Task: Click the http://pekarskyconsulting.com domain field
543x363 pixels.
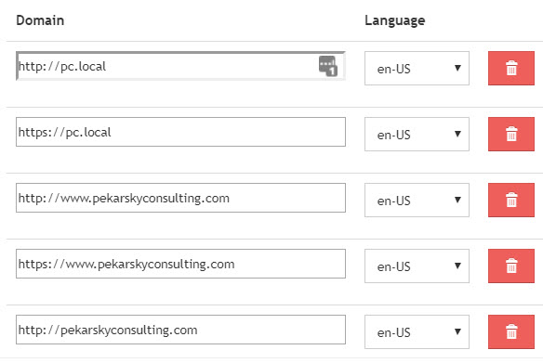Action: [180, 330]
